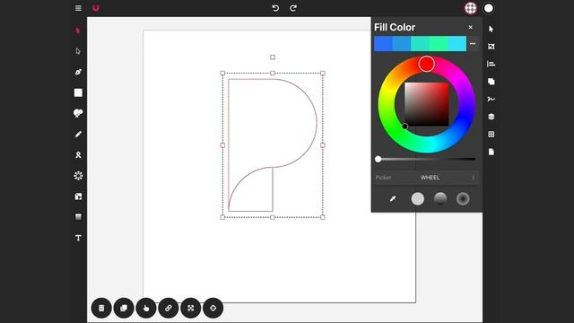The height and width of the screenshot is (323, 574).
Task: Pick the cyan palette swatch
Action: [x=457, y=44]
